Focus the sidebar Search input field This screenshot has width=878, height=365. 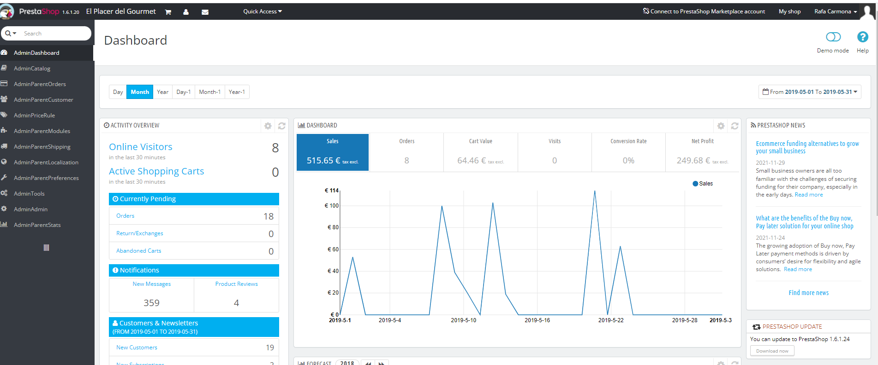(55, 33)
